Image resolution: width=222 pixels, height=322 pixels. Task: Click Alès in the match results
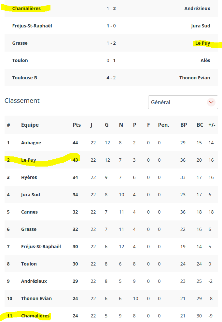[x=205, y=60]
